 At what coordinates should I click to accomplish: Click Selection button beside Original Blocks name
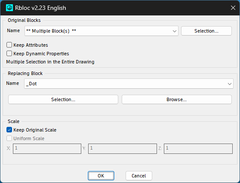[206, 31]
